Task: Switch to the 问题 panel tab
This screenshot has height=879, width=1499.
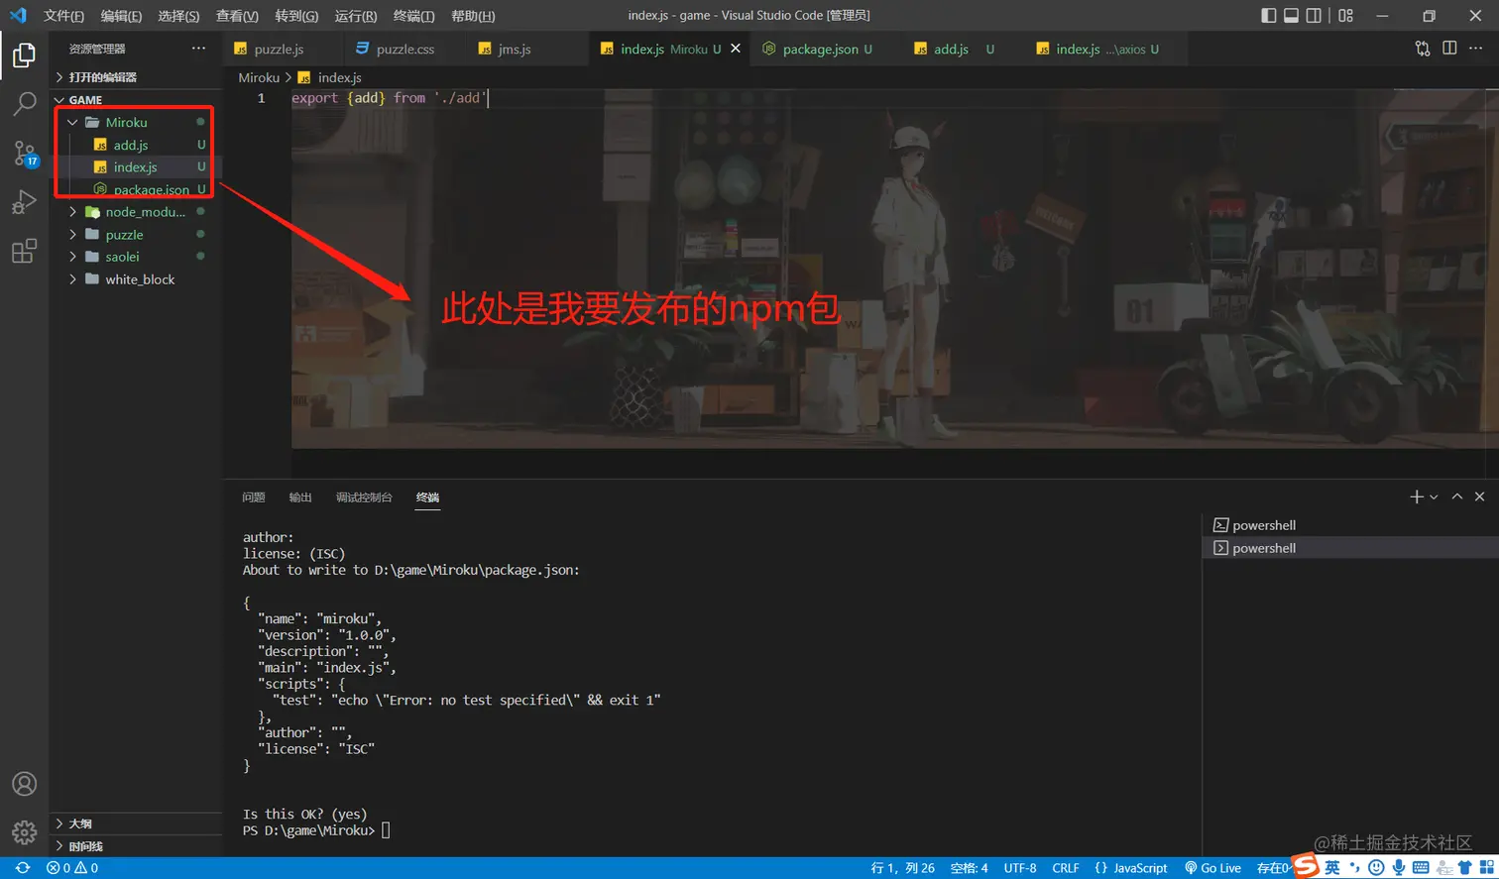Action: (254, 497)
